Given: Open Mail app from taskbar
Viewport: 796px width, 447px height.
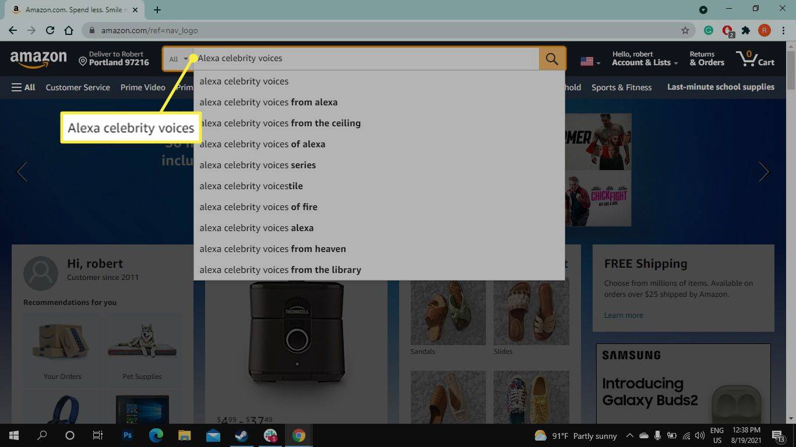Looking at the screenshot, I should click(213, 435).
